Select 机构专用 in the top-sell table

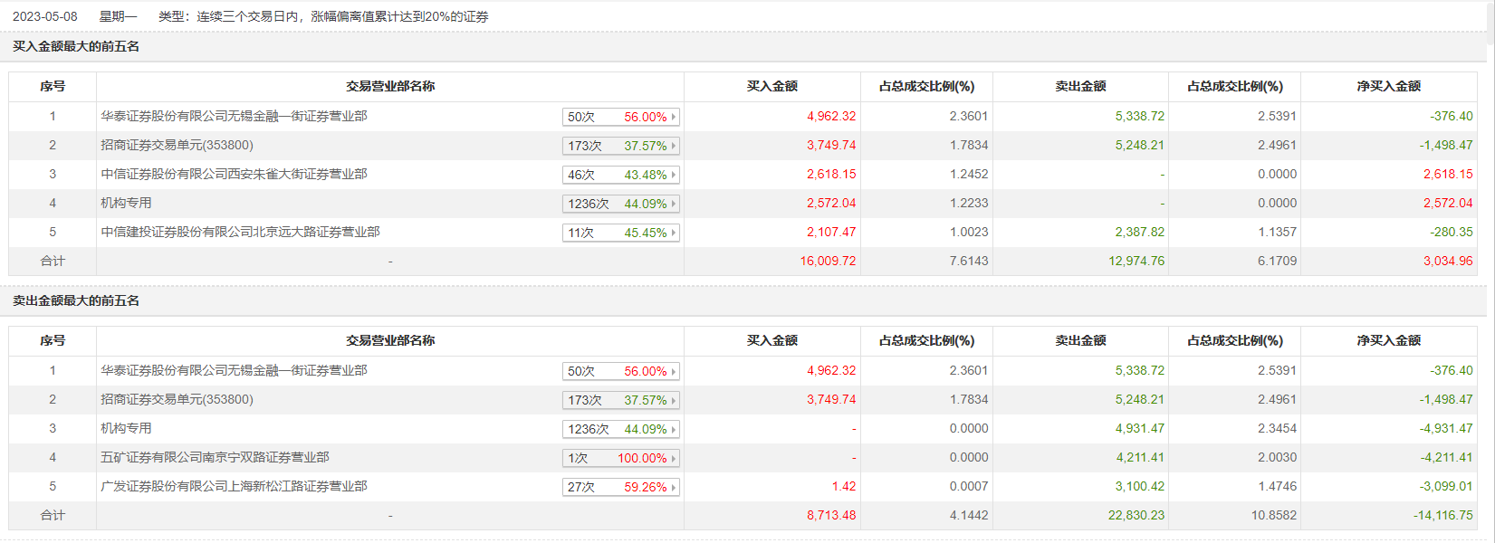pos(126,429)
